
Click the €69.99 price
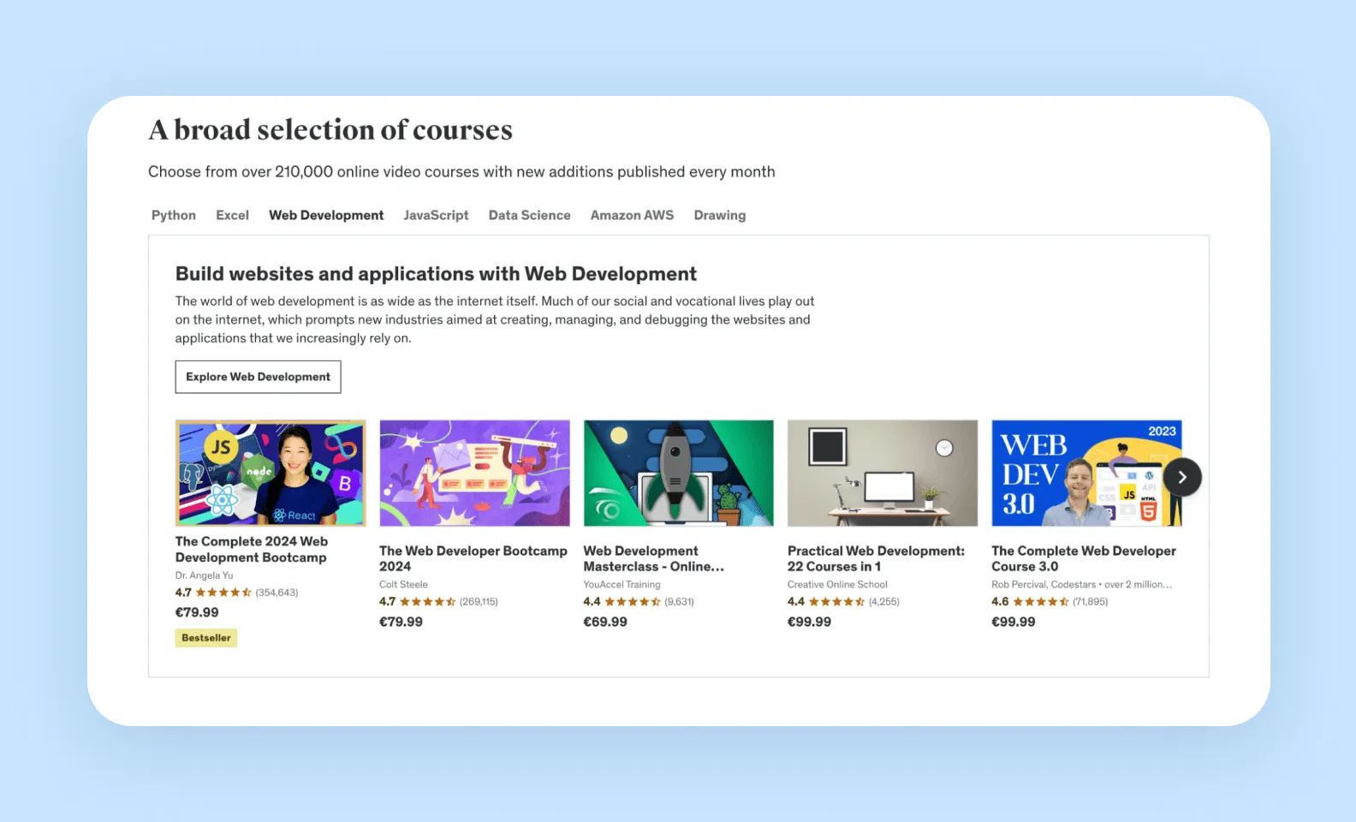click(605, 622)
